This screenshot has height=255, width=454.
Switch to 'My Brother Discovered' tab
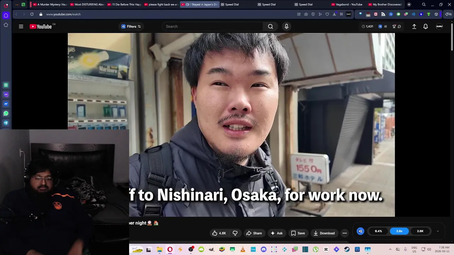385,5
